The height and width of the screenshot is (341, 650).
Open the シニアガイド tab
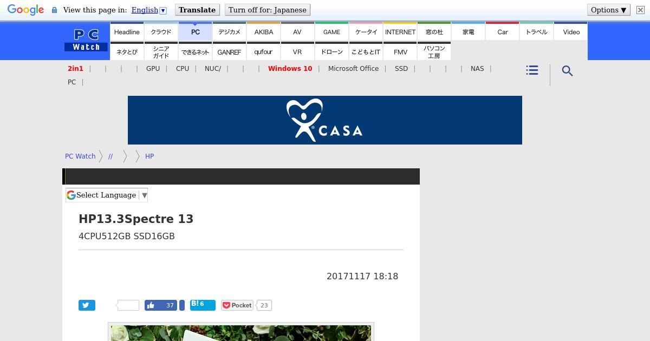(161, 51)
